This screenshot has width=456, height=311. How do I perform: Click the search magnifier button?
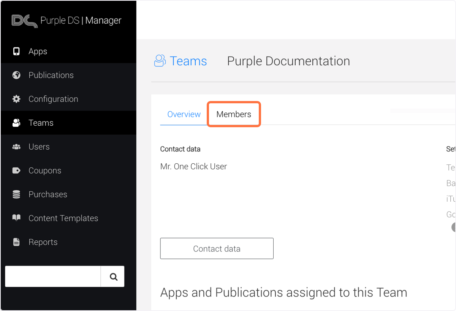click(x=113, y=276)
